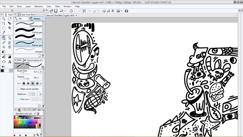Expand the Post correction arrow

pos(41,99)
